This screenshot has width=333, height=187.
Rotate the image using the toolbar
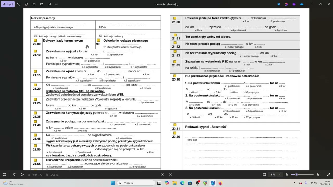click(x=19, y=4)
